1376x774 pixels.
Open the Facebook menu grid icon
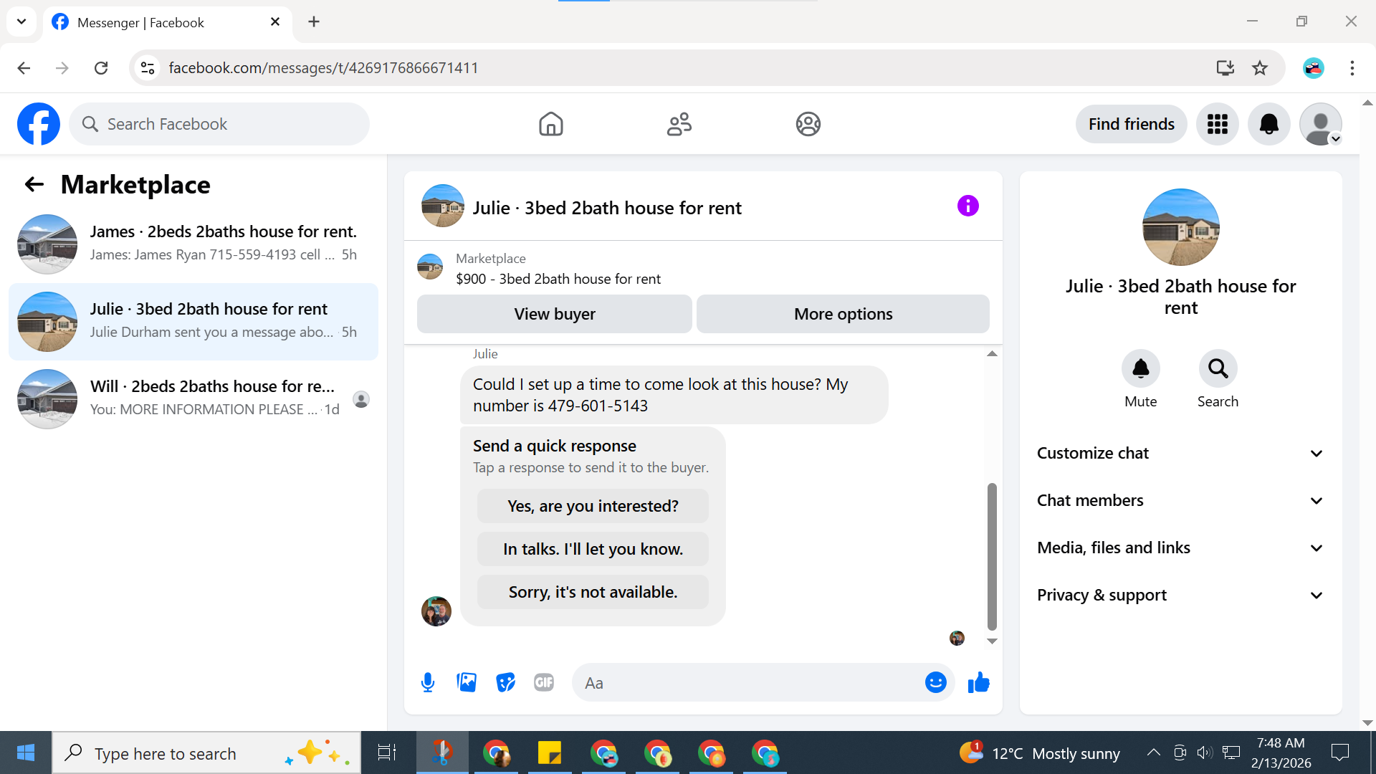tap(1217, 124)
